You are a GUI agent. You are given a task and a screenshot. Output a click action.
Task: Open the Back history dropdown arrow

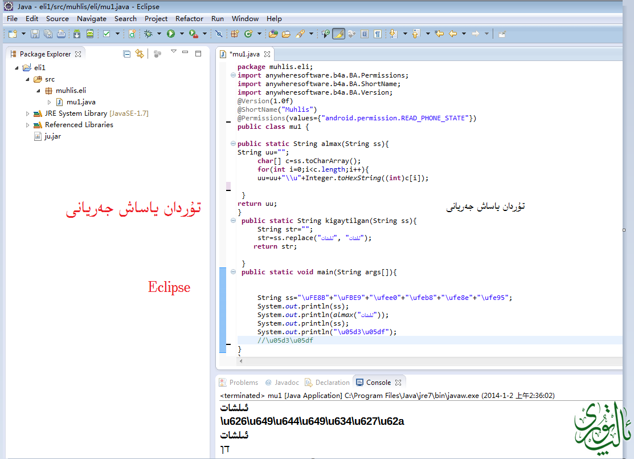coord(464,34)
